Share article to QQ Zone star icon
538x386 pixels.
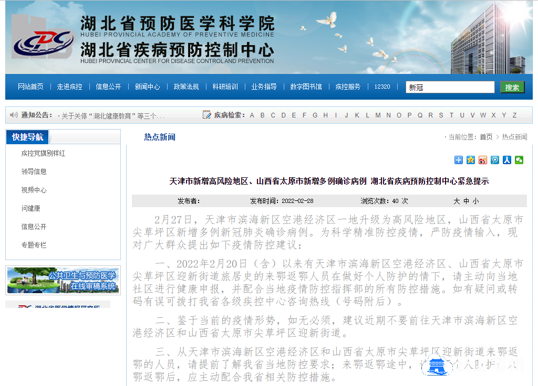(x=471, y=160)
